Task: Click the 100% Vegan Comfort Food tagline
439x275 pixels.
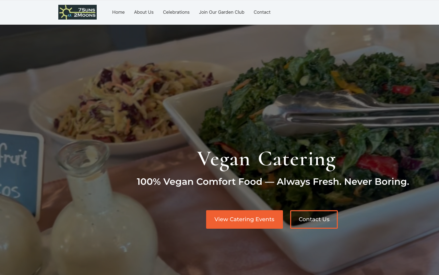Action: pos(273,182)
